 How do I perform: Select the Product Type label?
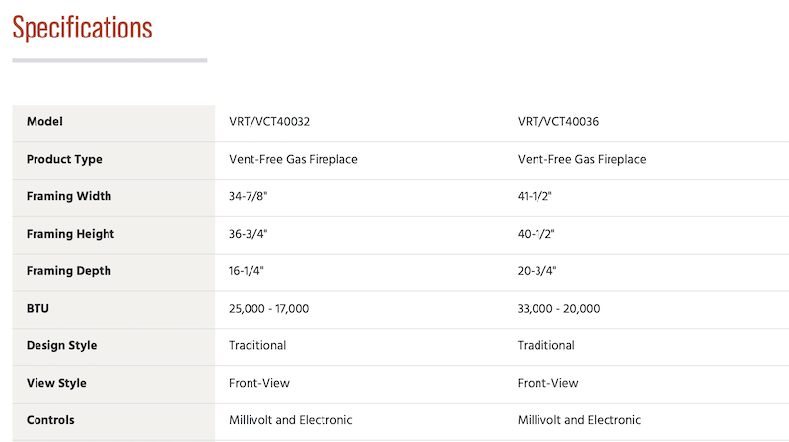pyautogui.click(x=64, y=159)
